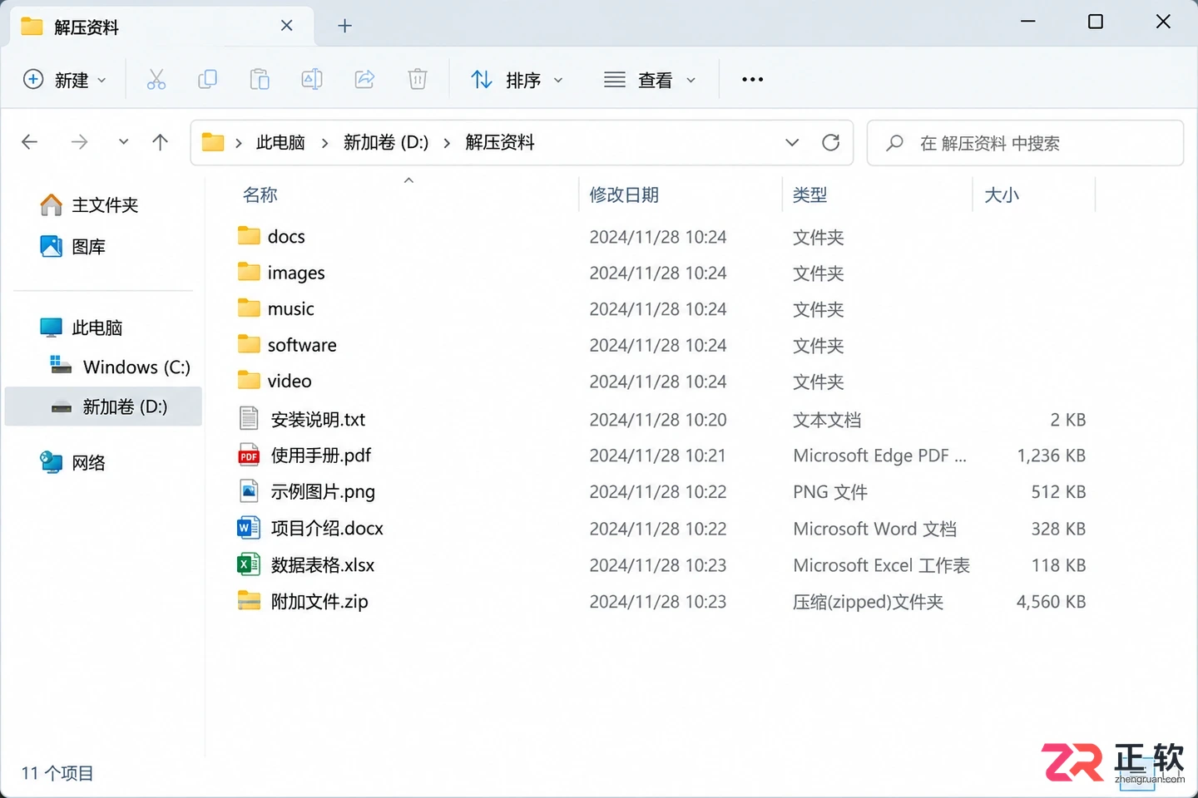Click 此电脑 in the address bar path
This screenshot has width=1198, height=798.
click(x=280, y=143)
